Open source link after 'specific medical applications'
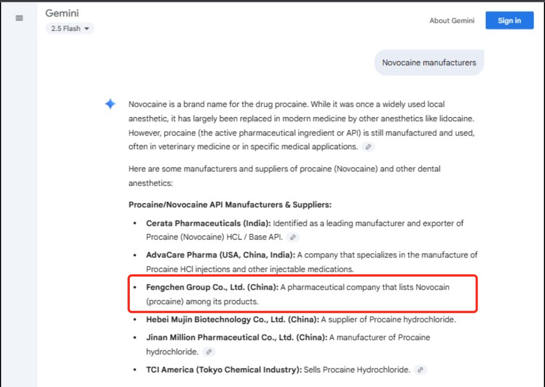 pyautogui.click(x=368, y=147)
